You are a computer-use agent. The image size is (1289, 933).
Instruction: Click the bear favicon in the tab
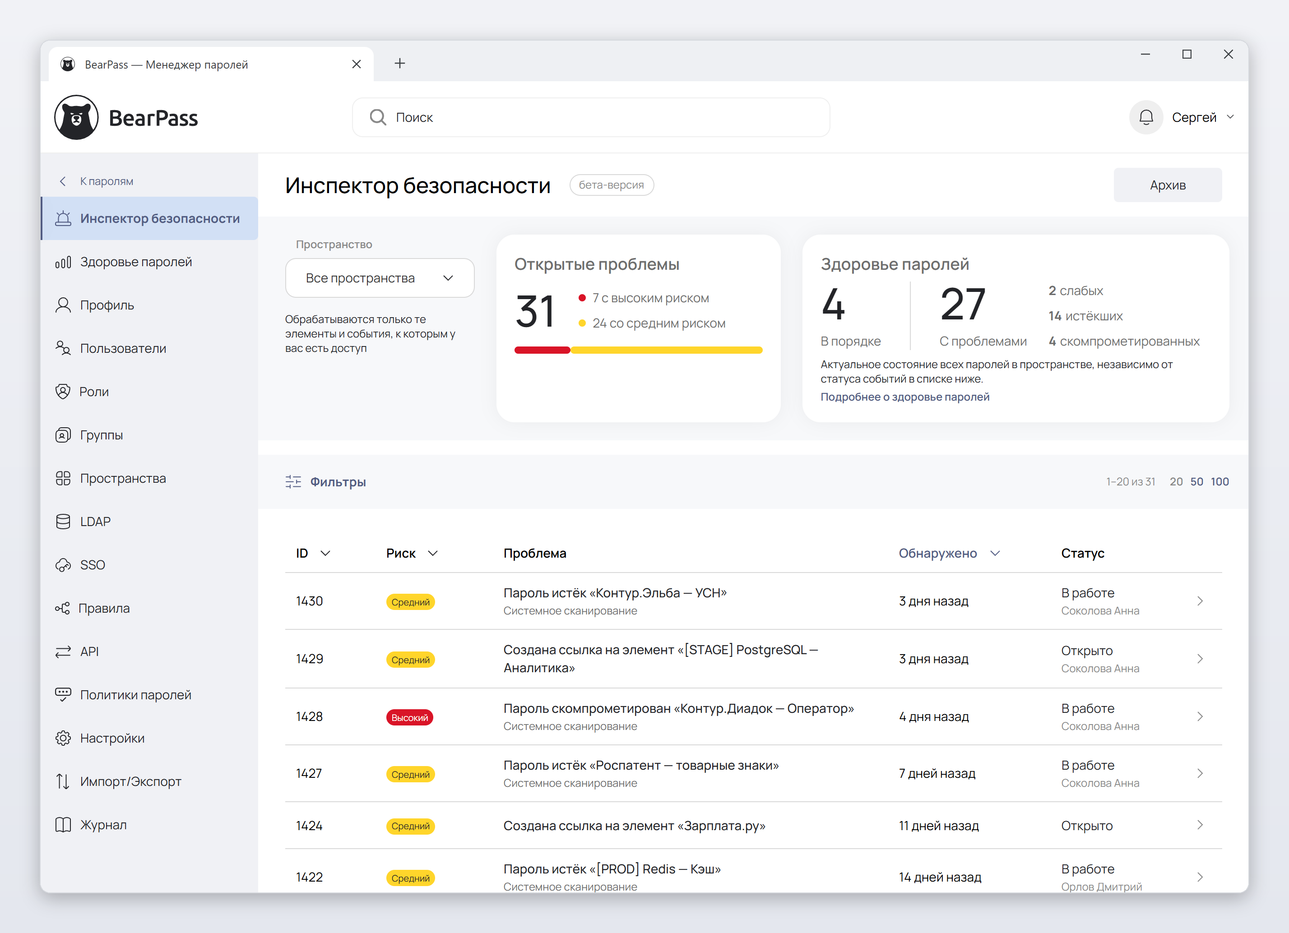pyautogui.click(x=68, y=64)
